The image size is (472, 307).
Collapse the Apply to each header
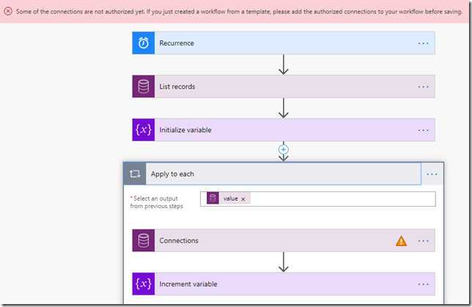click(273, 174)
